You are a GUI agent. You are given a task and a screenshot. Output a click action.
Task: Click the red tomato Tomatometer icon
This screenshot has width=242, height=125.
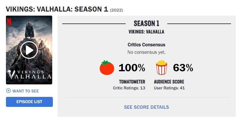107,67
